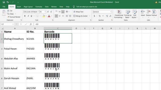
Task: Click the Cut scissors icon
Action: (8, 10)
